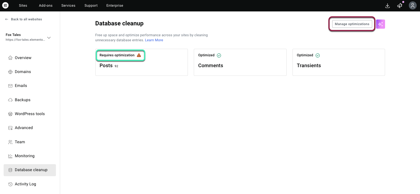The width and height of the screenshot is (420, 194).
Task: Click the purple AI sparkle button
Action: 381,24
